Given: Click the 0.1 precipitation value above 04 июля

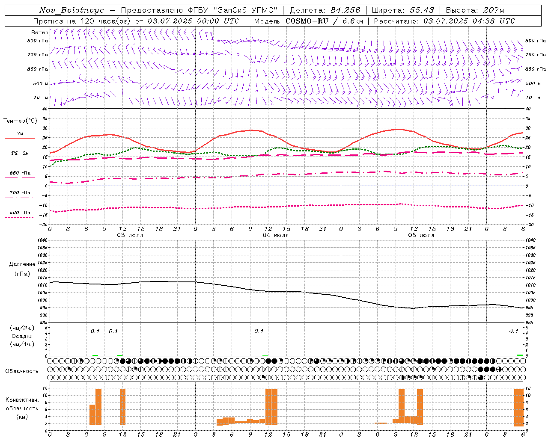Looking at the screenshot, I should (x=259, y=331).
